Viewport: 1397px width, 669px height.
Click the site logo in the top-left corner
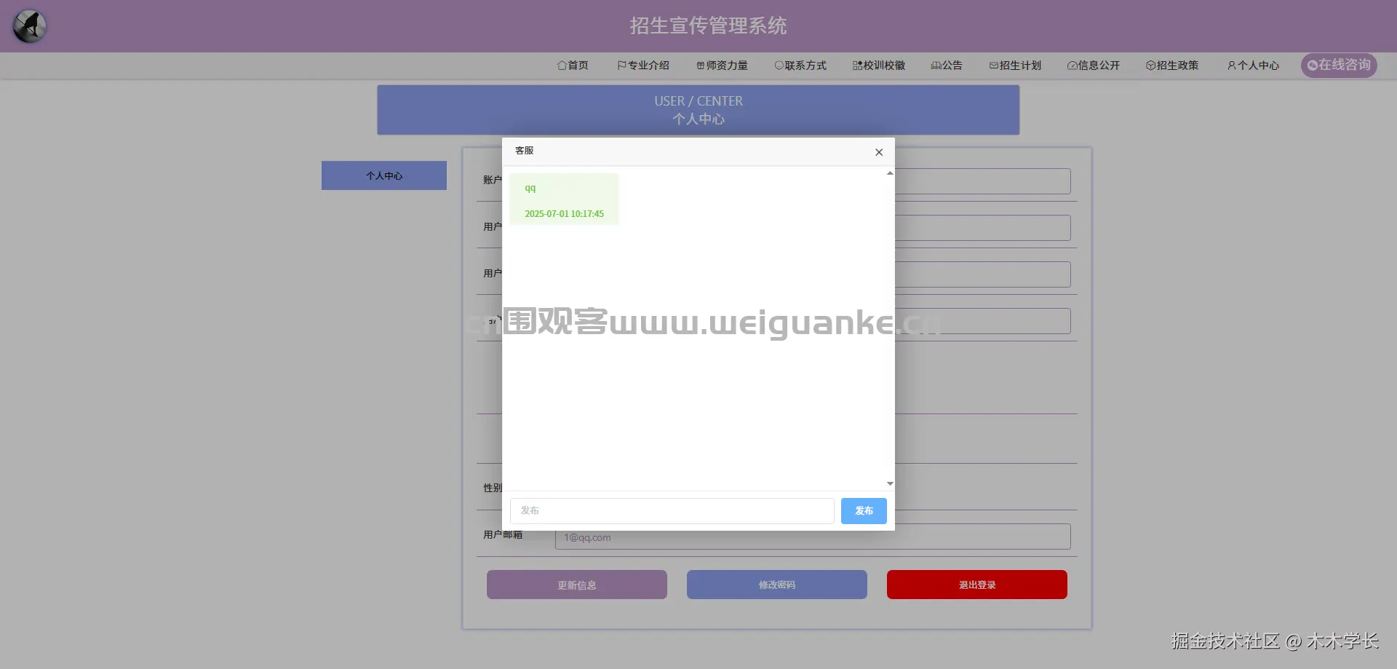tap(29, 25)
